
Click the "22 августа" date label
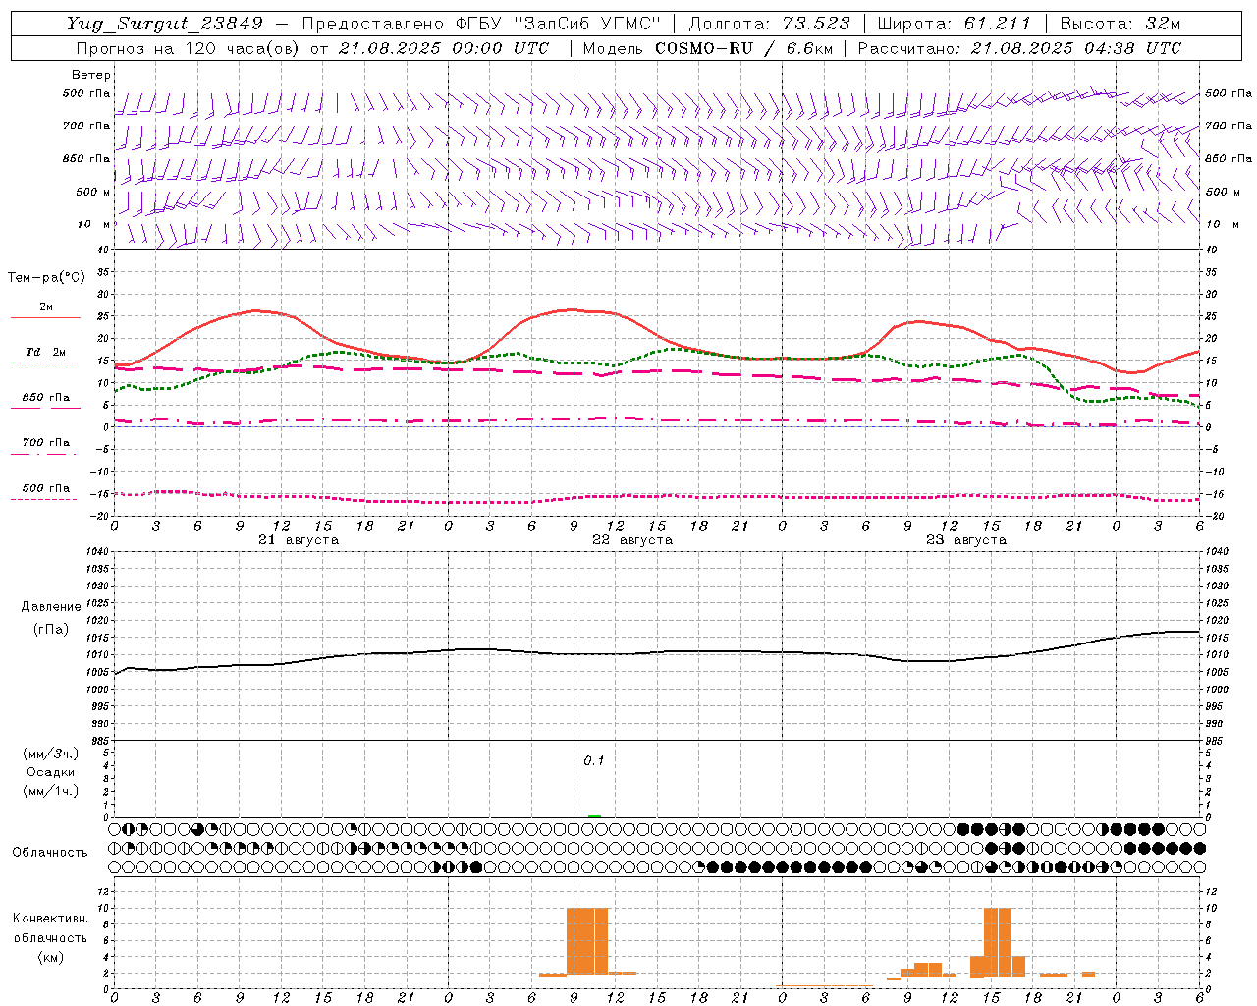point(632,540)
